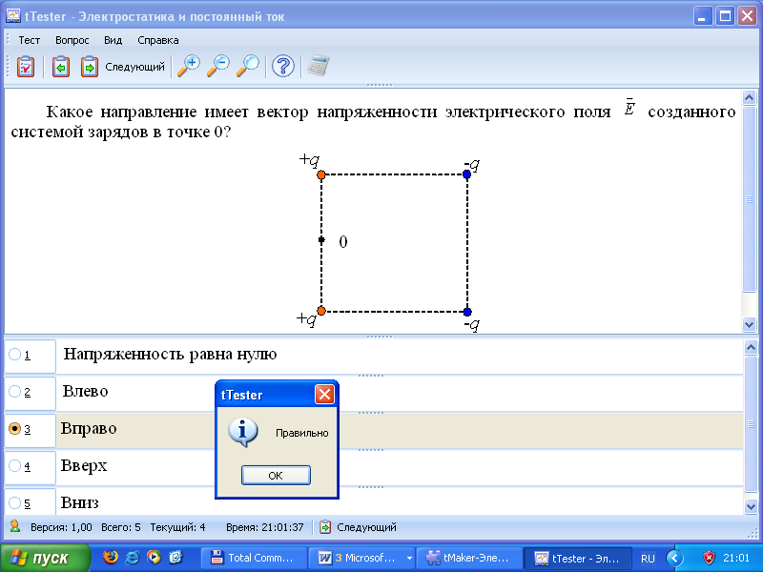Click the RU language indicator

tap(648, 559)
